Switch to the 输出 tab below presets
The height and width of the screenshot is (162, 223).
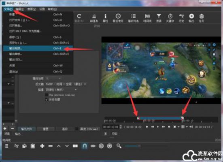[18, 134]
